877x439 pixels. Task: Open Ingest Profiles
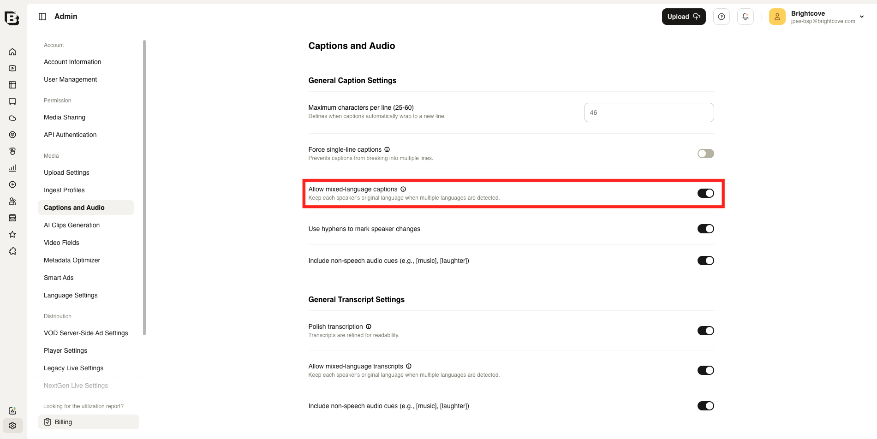click(x=64, y=190)
